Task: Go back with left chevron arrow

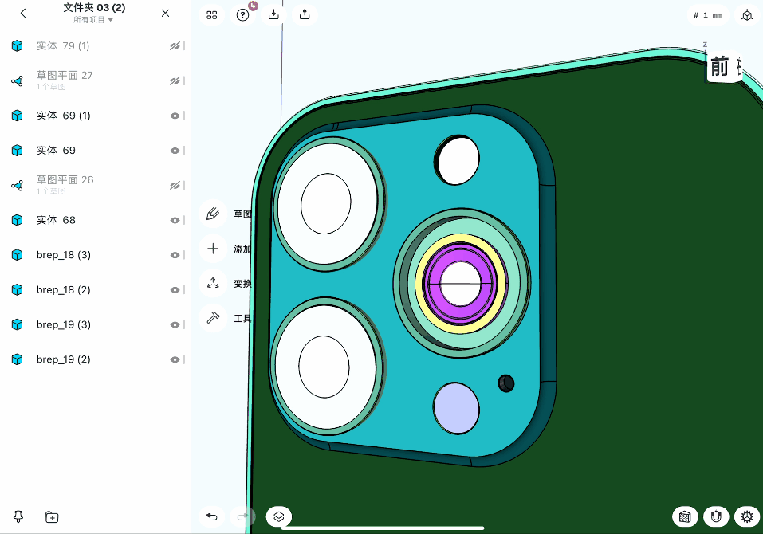Action: pyautogui.click(x=23, y=13)
